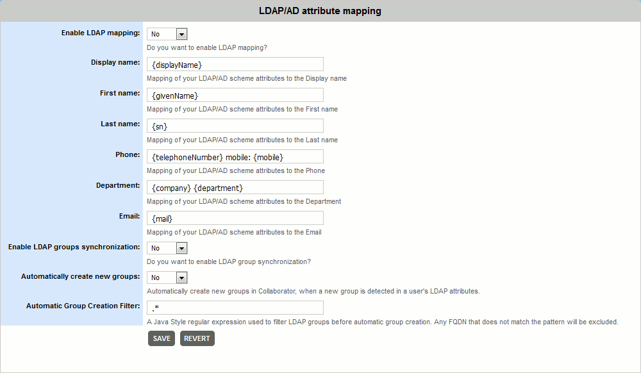Click the Last name field containing {sn}

pos(235,126)
